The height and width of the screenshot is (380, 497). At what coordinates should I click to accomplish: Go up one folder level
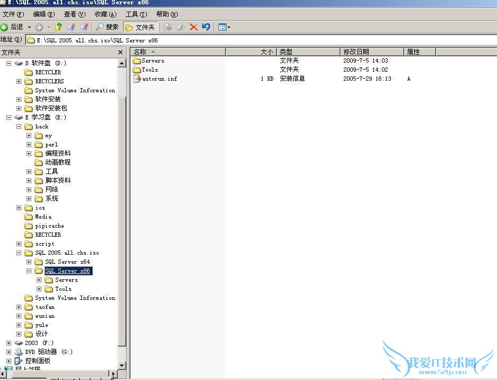(59, 27)
